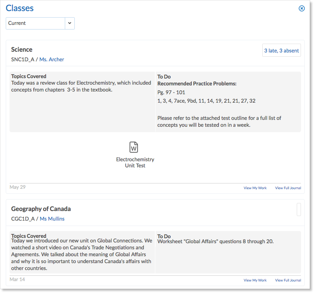Image resolution: width=314 pixels, height=293 pixels.
Task: Open the 3 late, 3 absent attendance button
Action: pos(281,51)
